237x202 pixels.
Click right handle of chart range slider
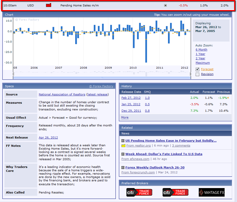190,74
